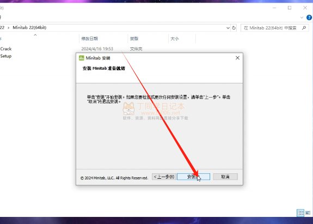This screenshot has width=313, height=224.
Task: Go back with the 上一步(B) button
Action: click(x=164, y=177)
